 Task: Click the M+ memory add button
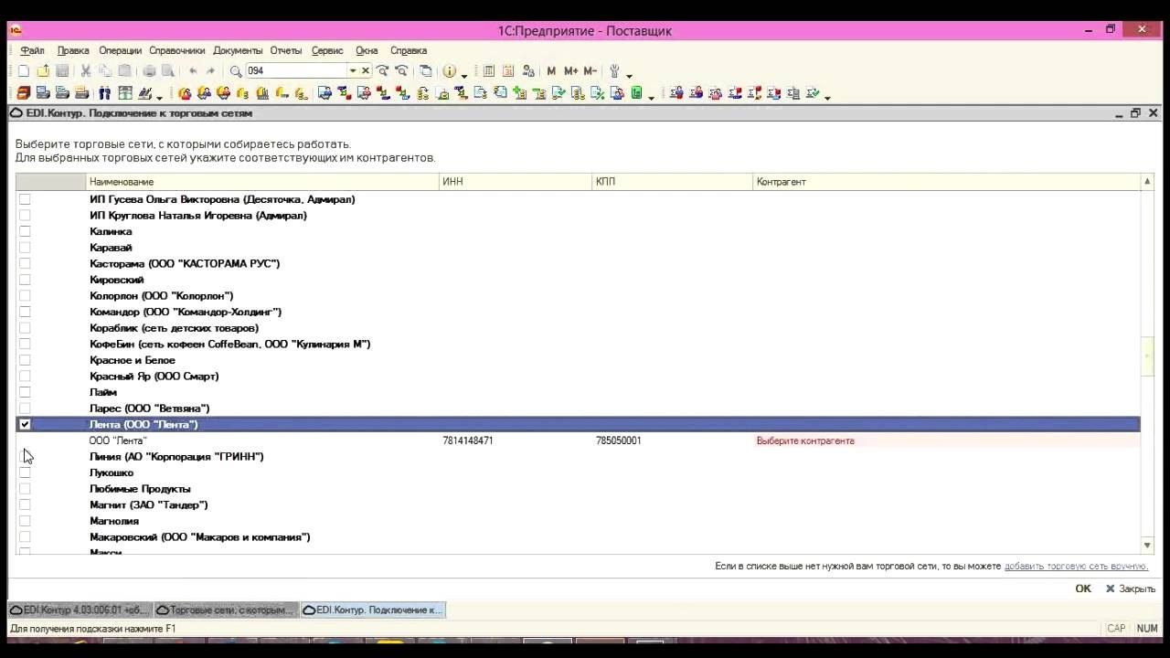tap(570, 71)
